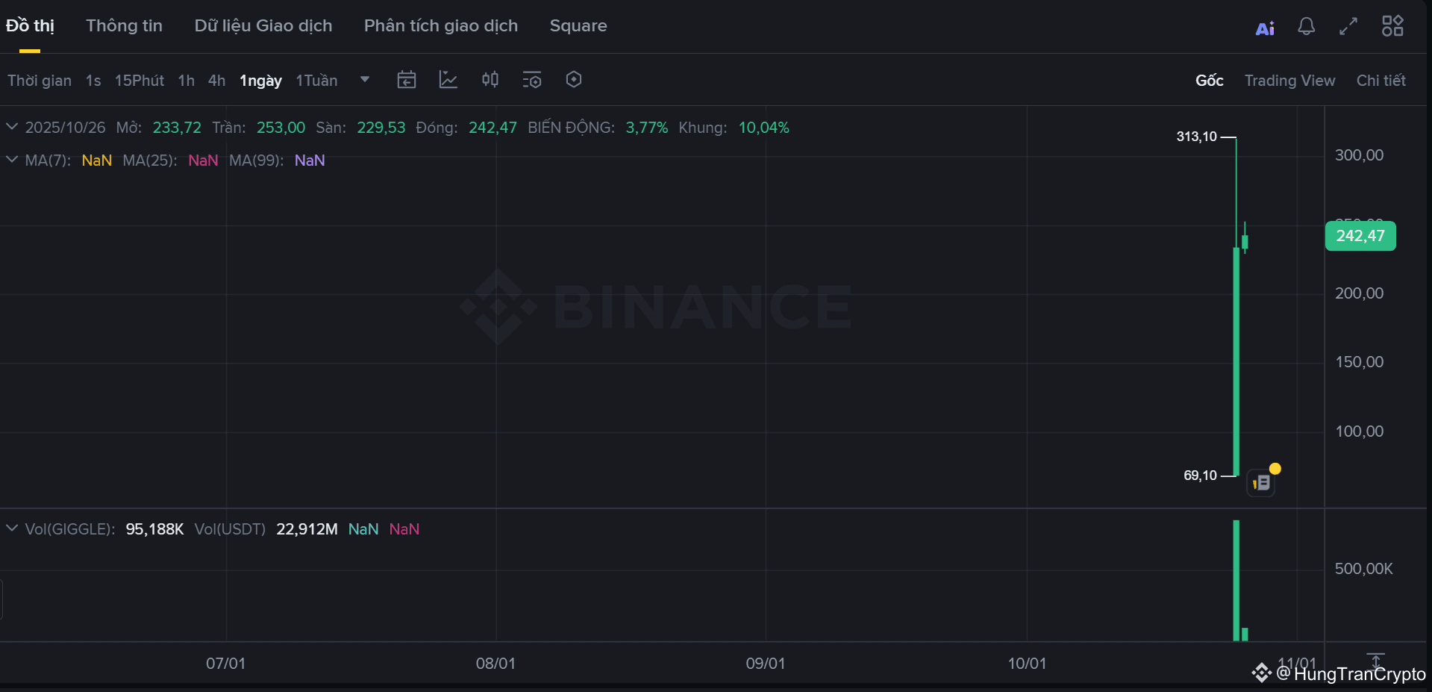This screenshot has width=1432, height=692.
Task: Open the Phân tích giao dịch tab
Action: pos(440,25)
